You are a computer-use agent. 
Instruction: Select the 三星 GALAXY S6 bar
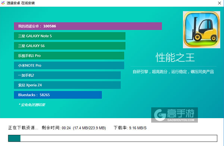[x=69, y=46]
